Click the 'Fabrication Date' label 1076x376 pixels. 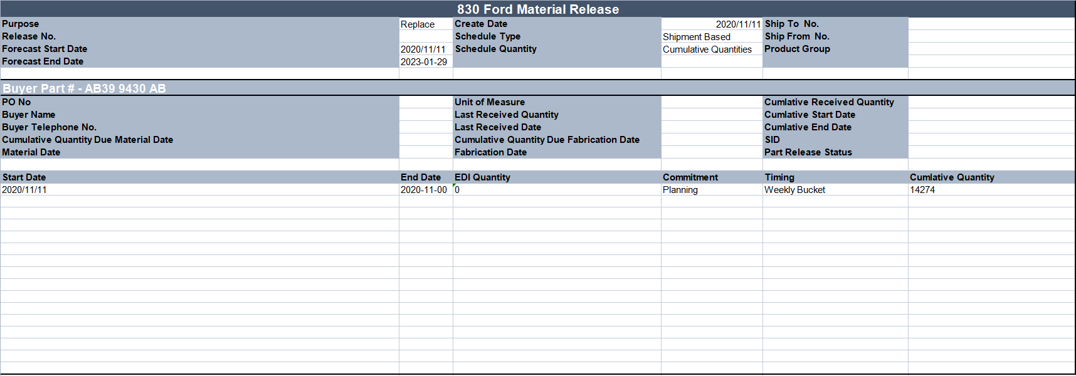(557, 152)
